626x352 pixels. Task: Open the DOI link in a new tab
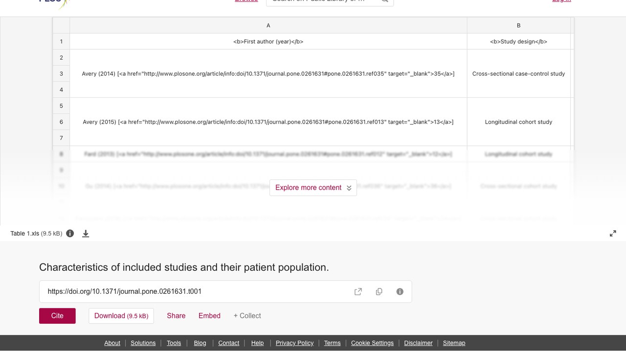(x=358, y=291)
